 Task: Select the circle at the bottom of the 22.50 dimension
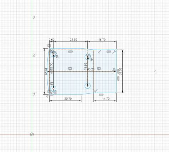click(53, 89)
